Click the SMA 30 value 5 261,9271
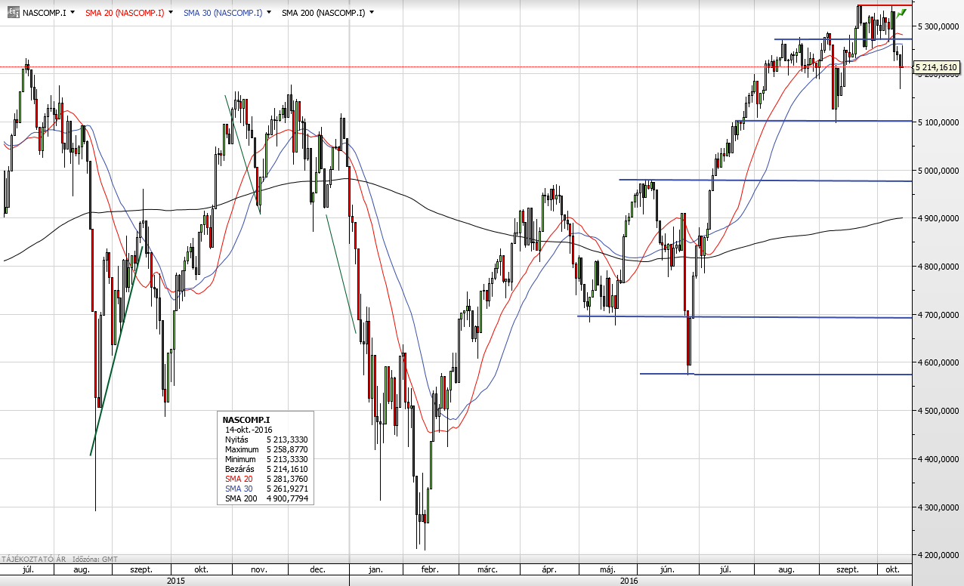 287,489
